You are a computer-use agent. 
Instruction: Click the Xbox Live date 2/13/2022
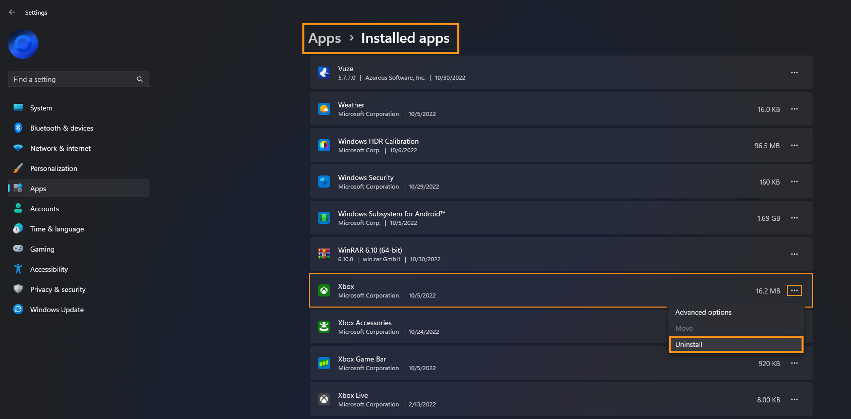(422, 404)
